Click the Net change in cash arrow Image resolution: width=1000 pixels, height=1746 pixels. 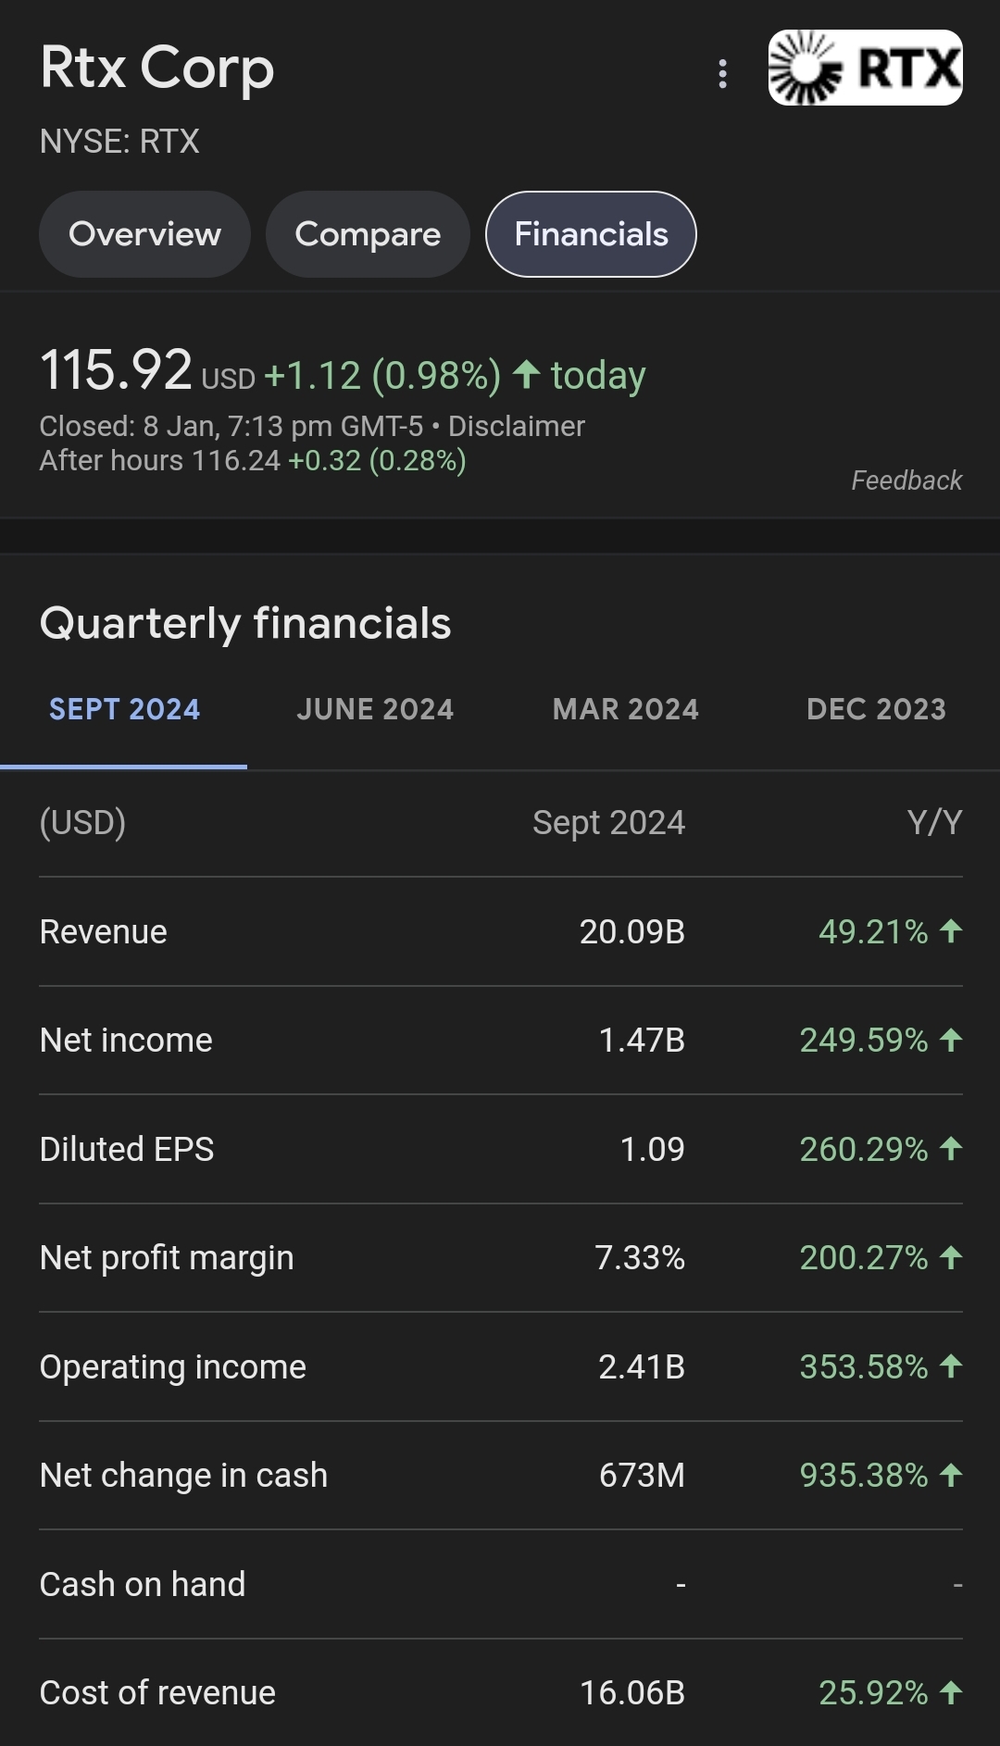[x=951, y=1474]
